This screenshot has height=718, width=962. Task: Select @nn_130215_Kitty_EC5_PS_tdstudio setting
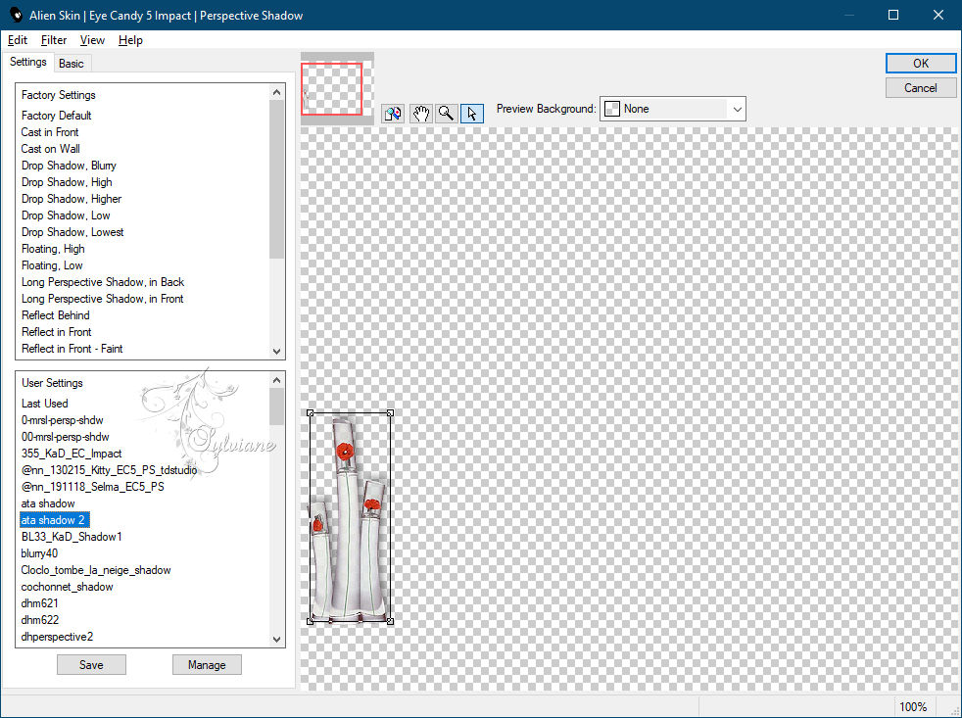[109, 470]
